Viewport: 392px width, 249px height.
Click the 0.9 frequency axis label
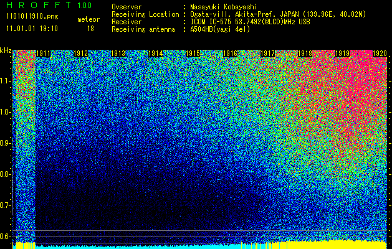pos(5,143)
